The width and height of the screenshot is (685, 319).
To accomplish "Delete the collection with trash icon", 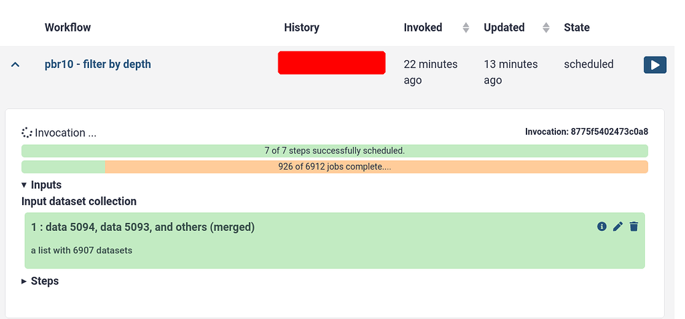I will pos(634,226).
